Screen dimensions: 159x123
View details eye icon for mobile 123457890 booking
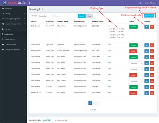pos(147,57)
